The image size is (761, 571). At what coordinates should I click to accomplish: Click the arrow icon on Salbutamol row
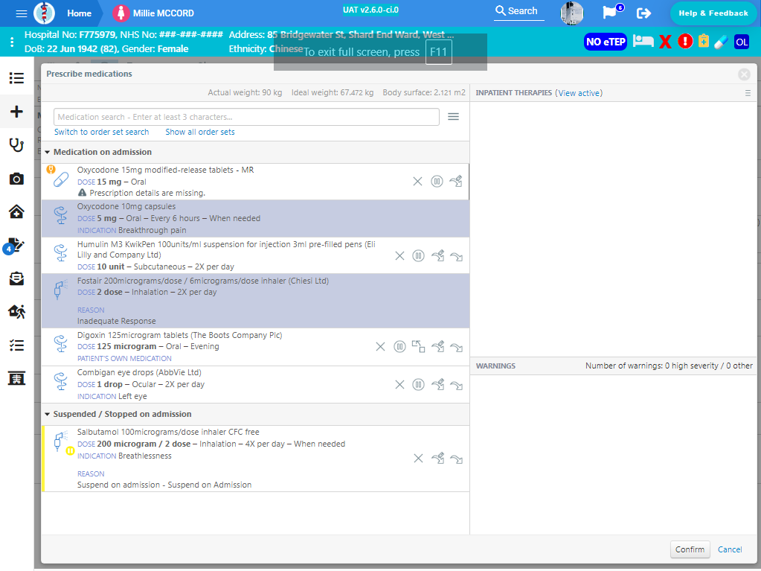coord(456,459)
